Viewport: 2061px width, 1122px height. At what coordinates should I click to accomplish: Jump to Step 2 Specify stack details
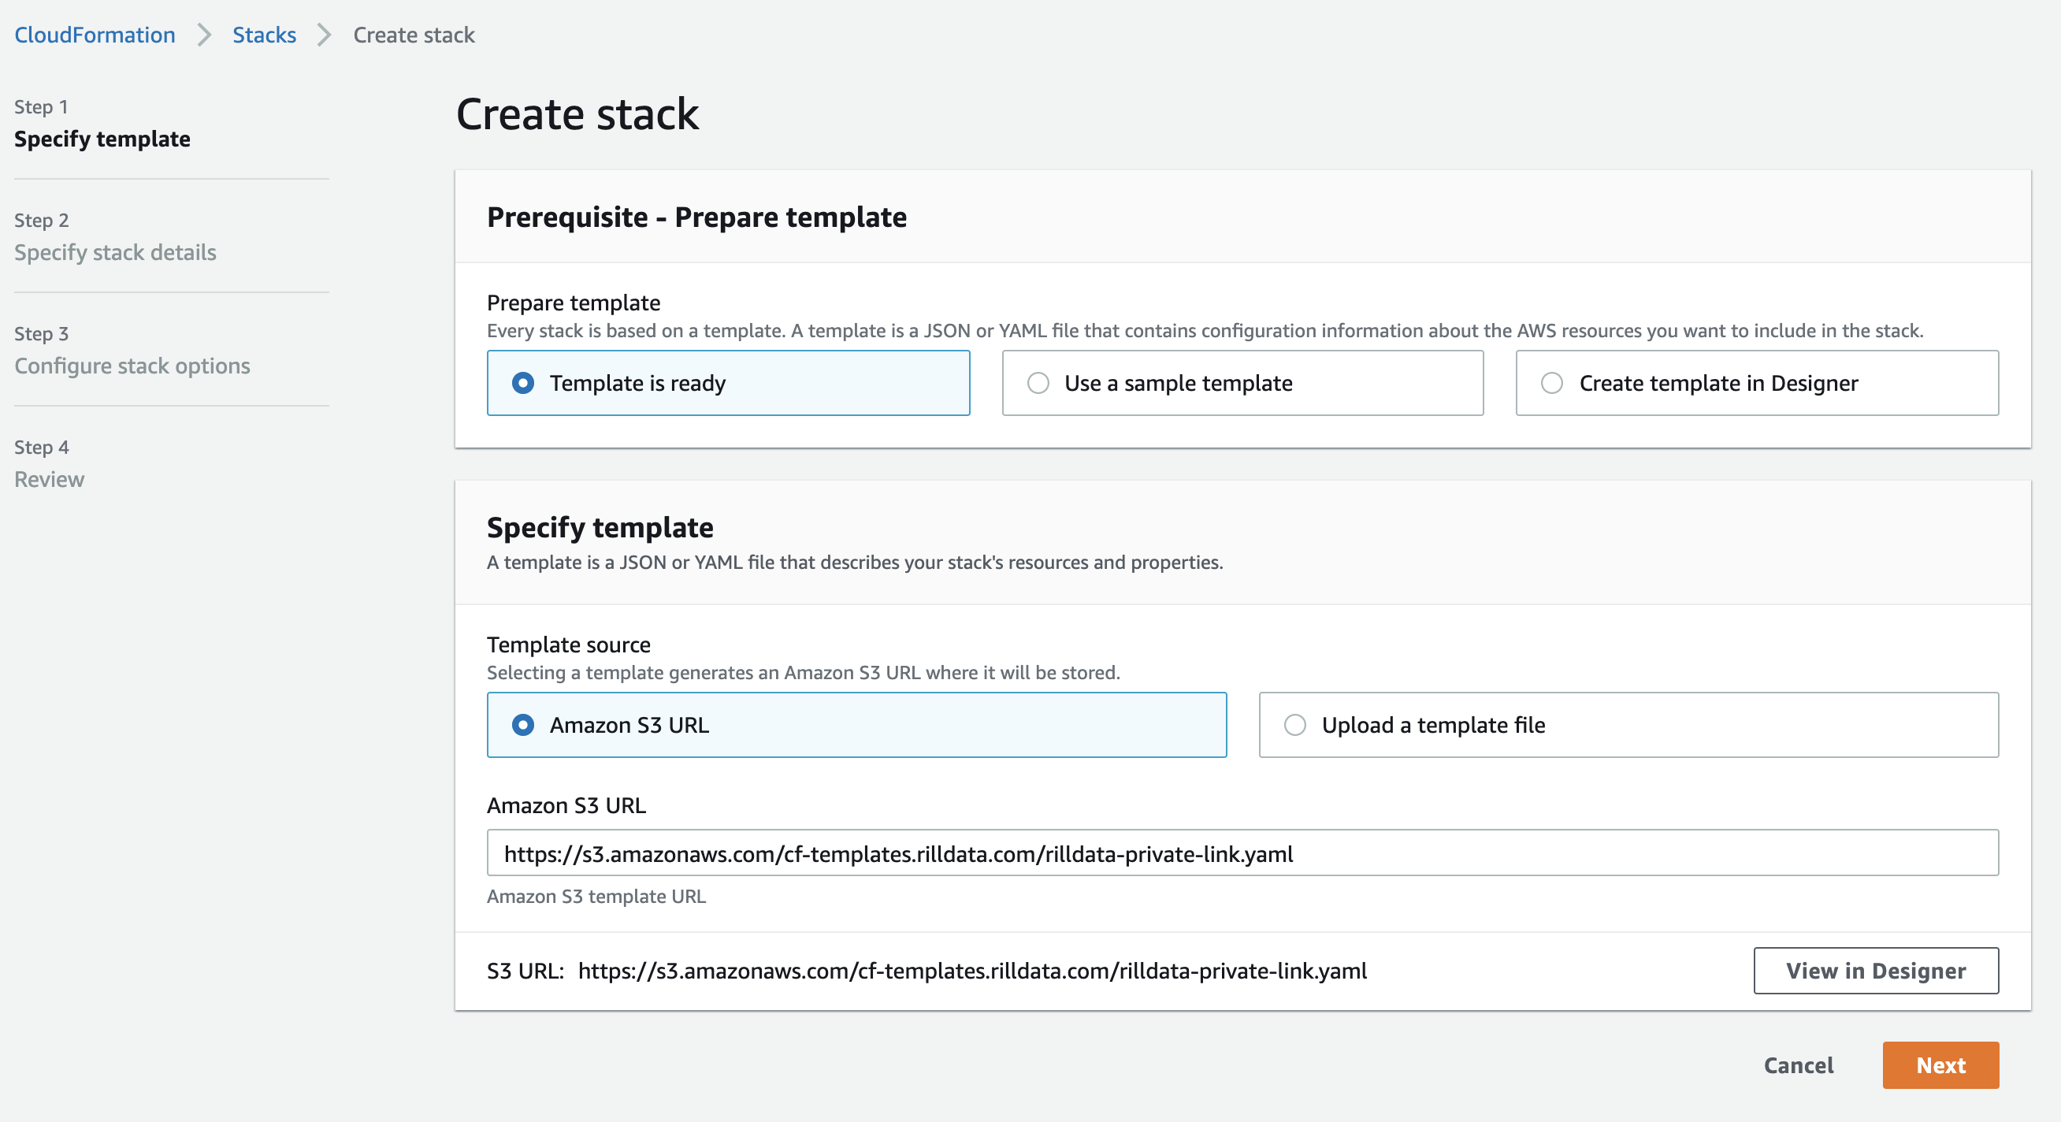(x=115, y=253)
